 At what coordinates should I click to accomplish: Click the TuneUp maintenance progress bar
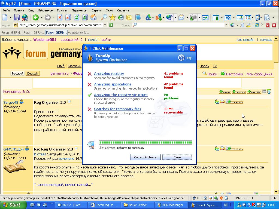point(145,142)
